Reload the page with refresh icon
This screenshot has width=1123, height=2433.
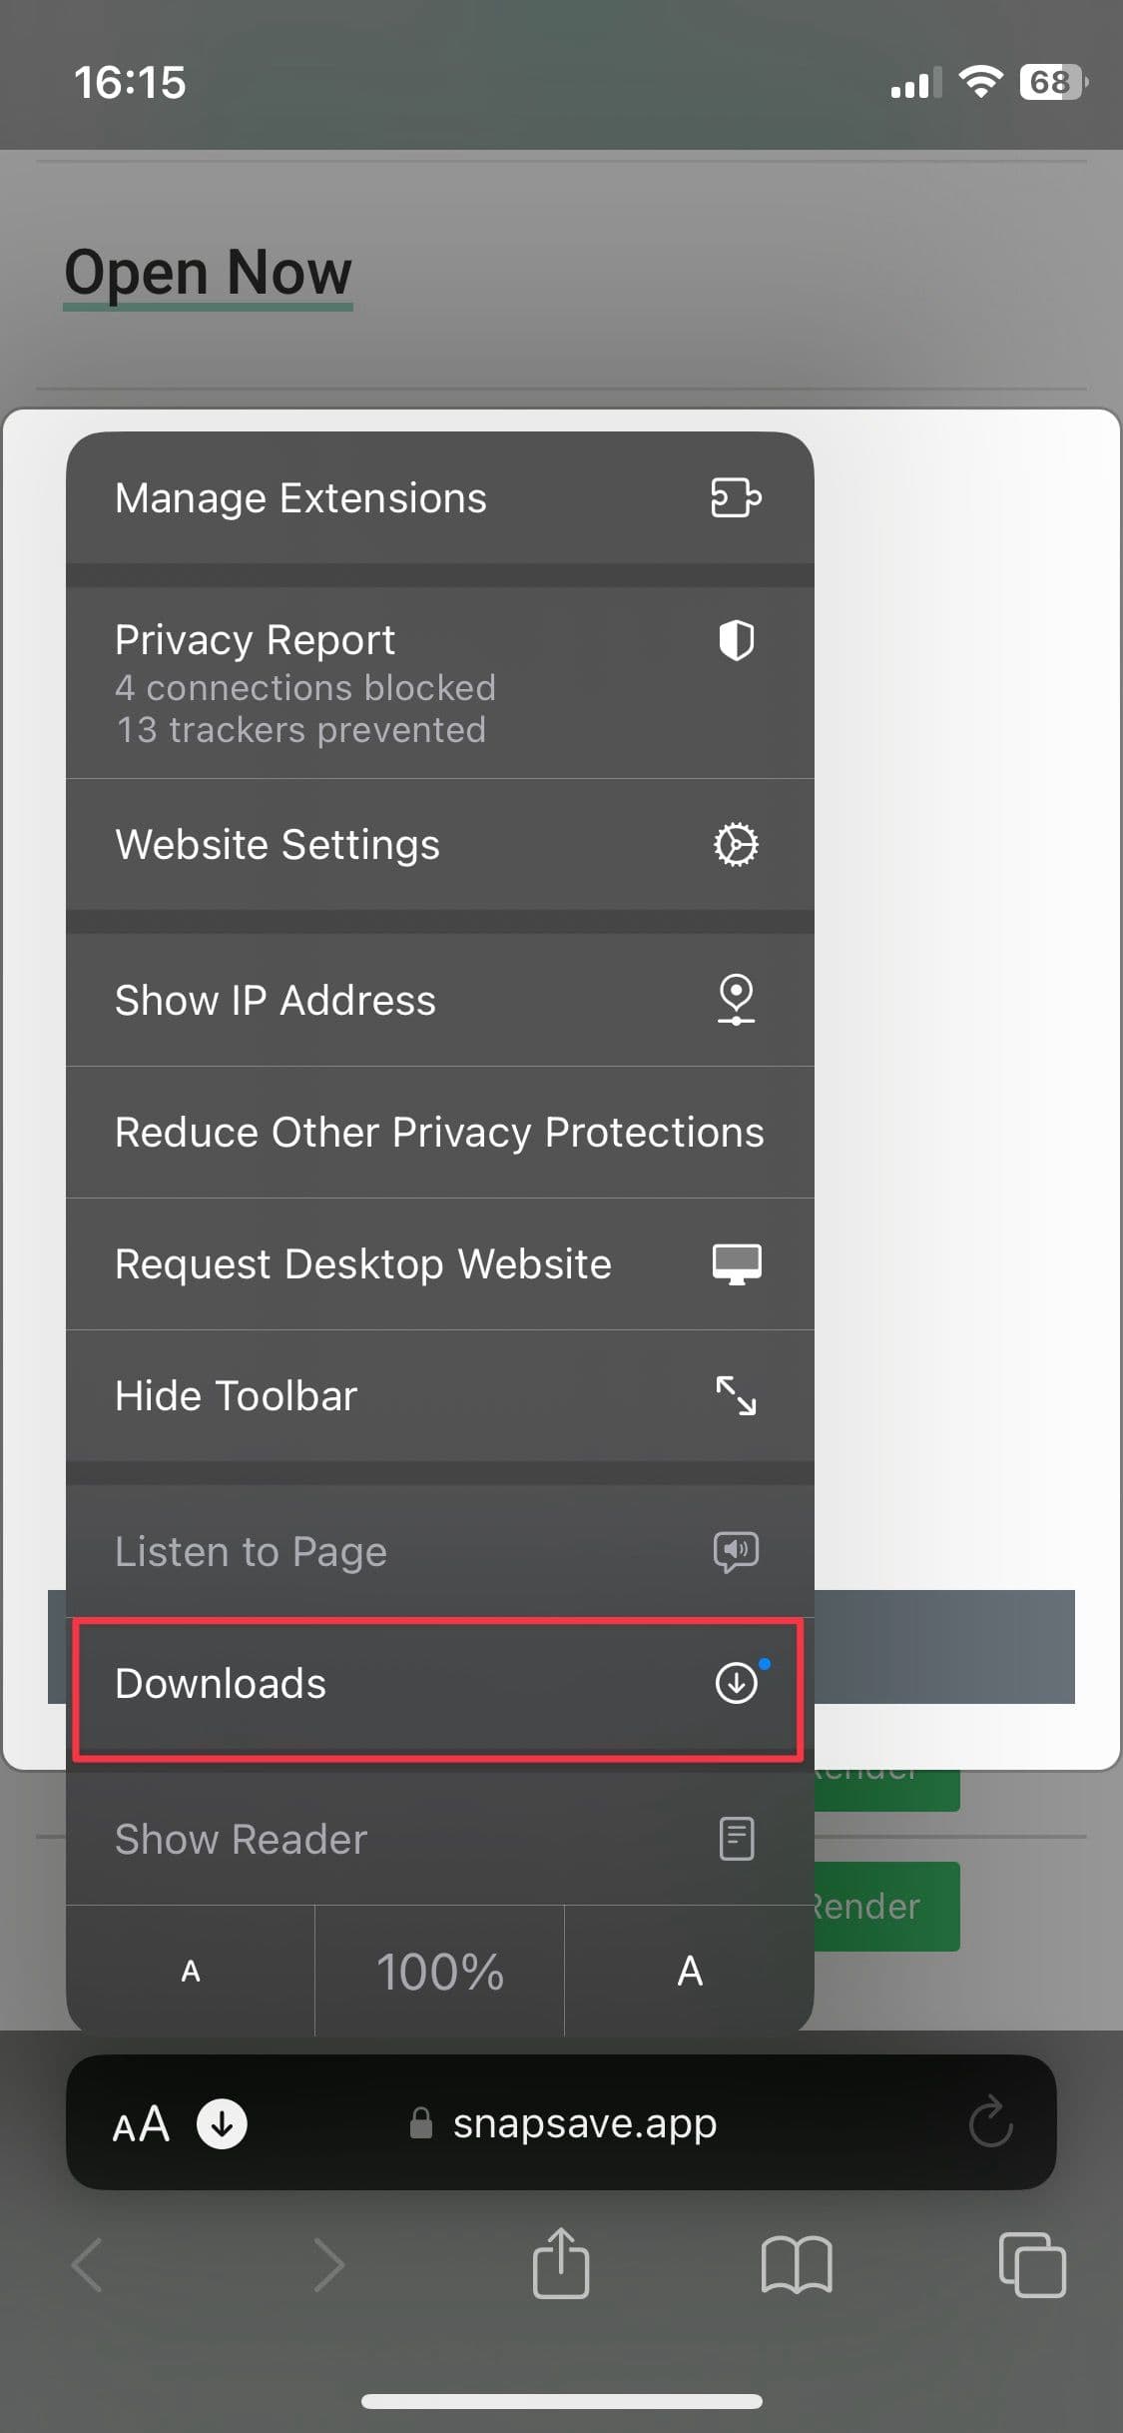point(991,2123)
